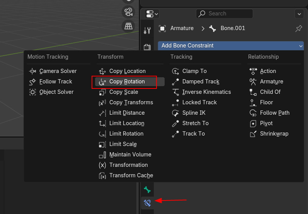Open the Bone properties tab

pyautogui.click(x=147, y=190)
